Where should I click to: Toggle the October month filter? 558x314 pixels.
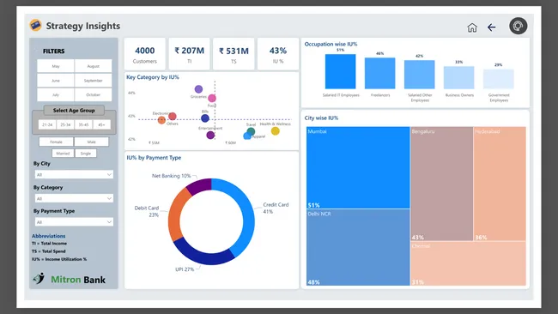94,95
